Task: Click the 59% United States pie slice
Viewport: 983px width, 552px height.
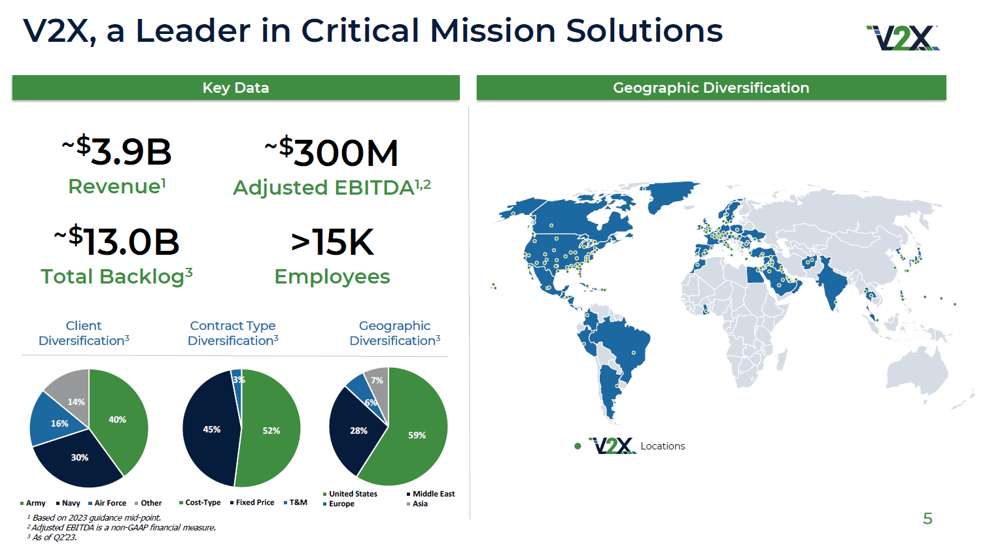Action: [x=416, y=434]
